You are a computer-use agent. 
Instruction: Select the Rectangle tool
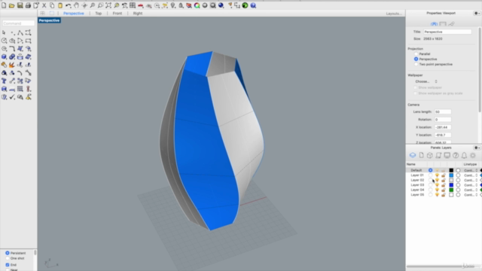[x=28, y=41]
